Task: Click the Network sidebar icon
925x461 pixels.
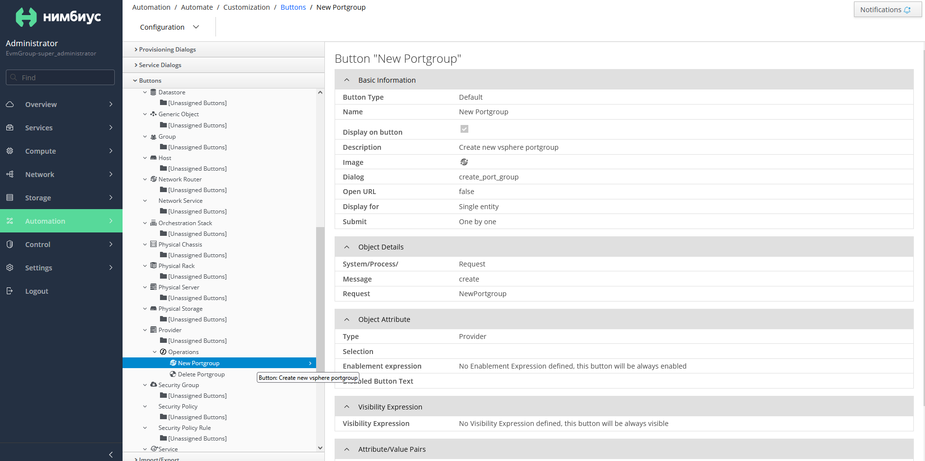Action: pos(10,174)
